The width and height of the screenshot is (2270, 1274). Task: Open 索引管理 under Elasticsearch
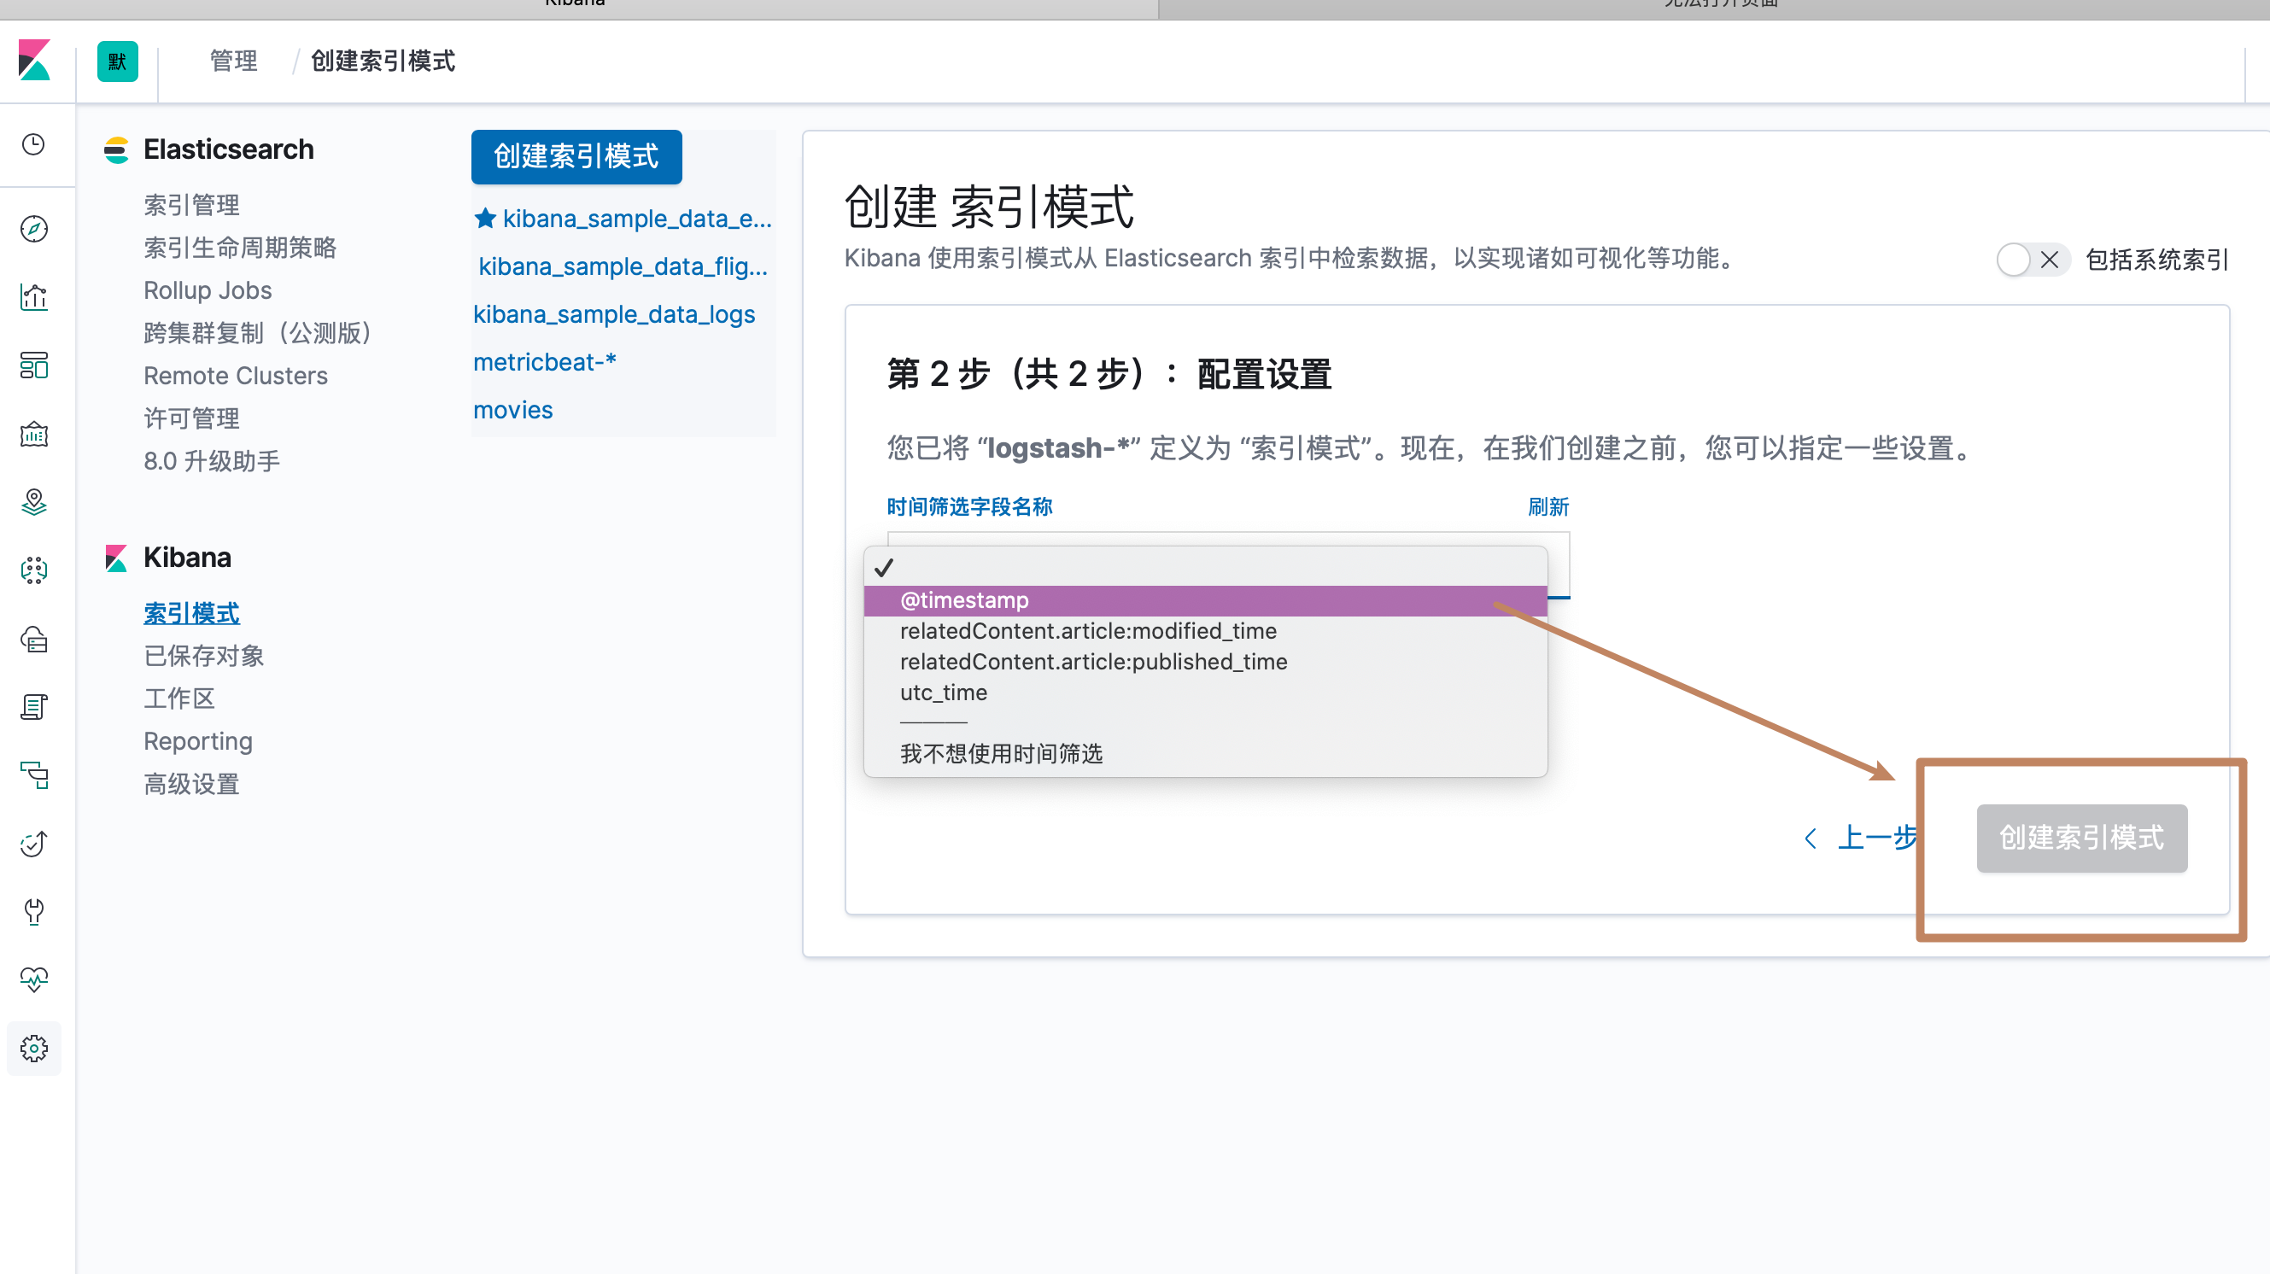click(x=191, y=205)
